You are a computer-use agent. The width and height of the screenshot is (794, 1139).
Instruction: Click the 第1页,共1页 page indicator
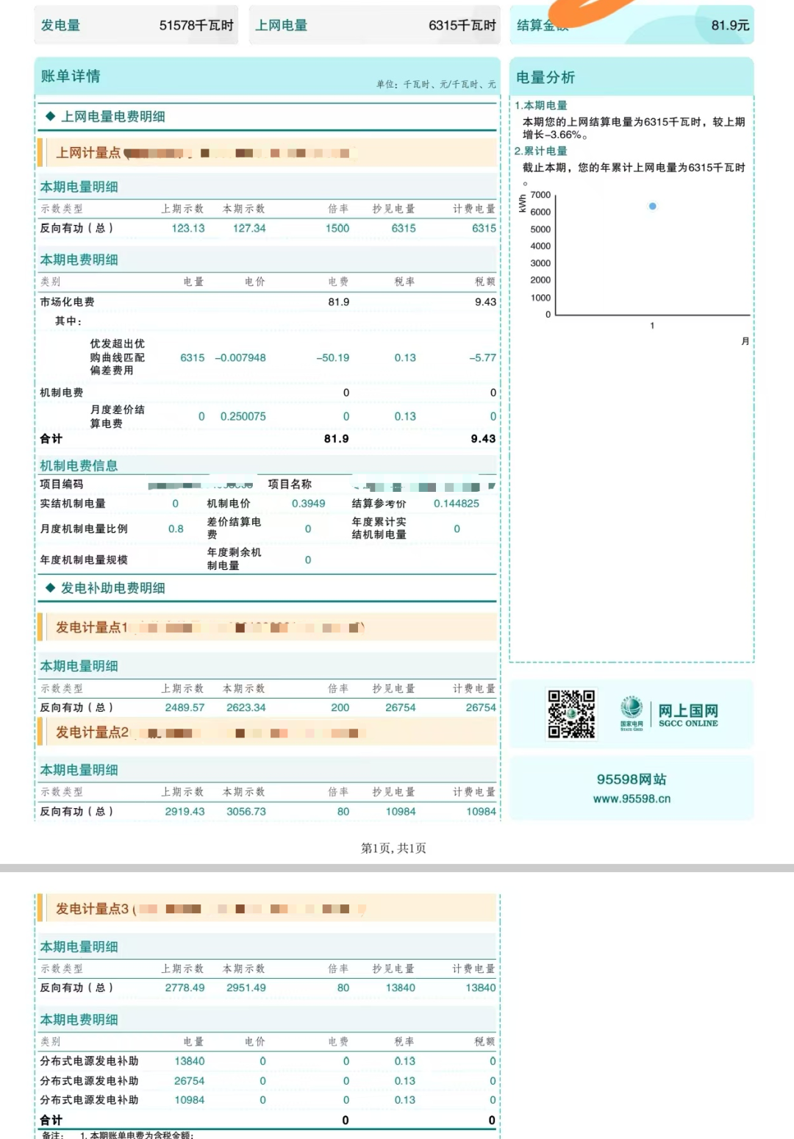click(x=396, y=848)
